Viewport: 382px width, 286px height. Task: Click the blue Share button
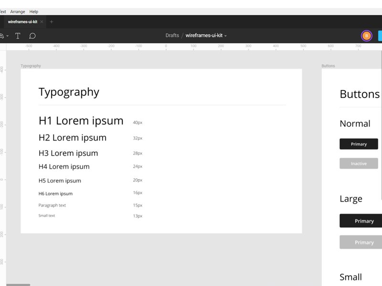(x=380, y=36)
